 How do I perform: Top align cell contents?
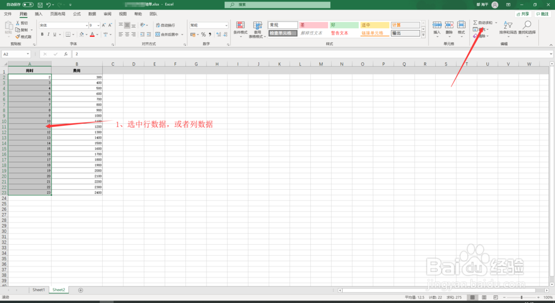coord(120,25)
